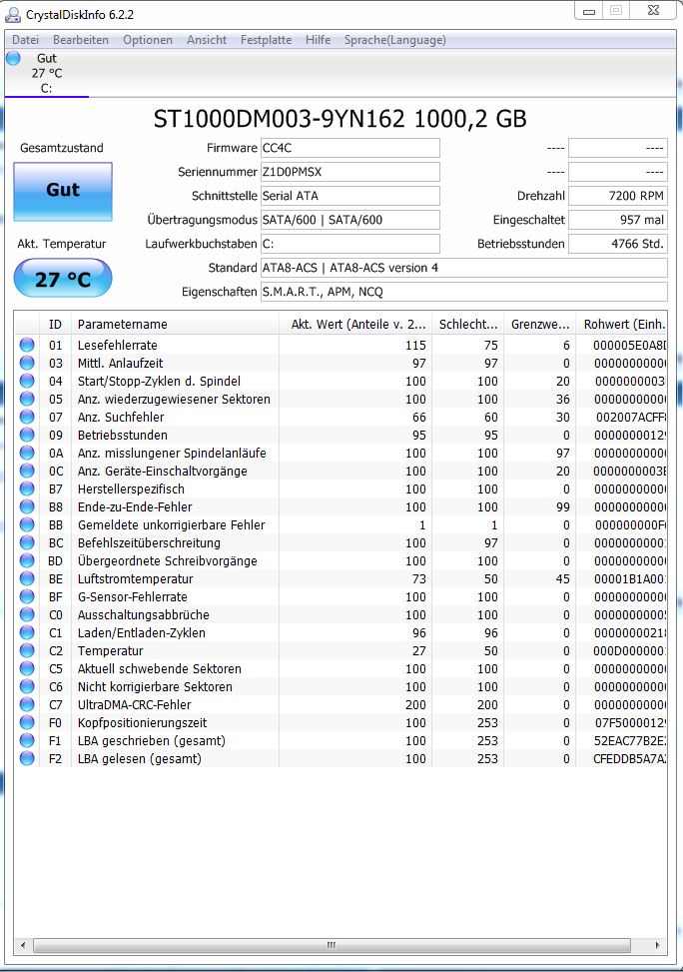Click the scrollbar right arrow
The height and width of the screenshot is (972, 683).
click(657, 945)
